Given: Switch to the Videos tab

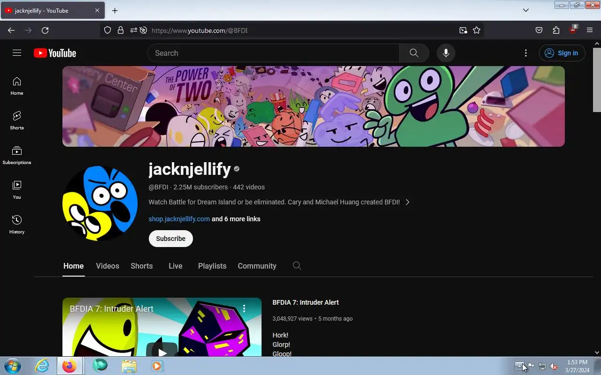Looking at the screenshot, I should [x=108, y=266].
